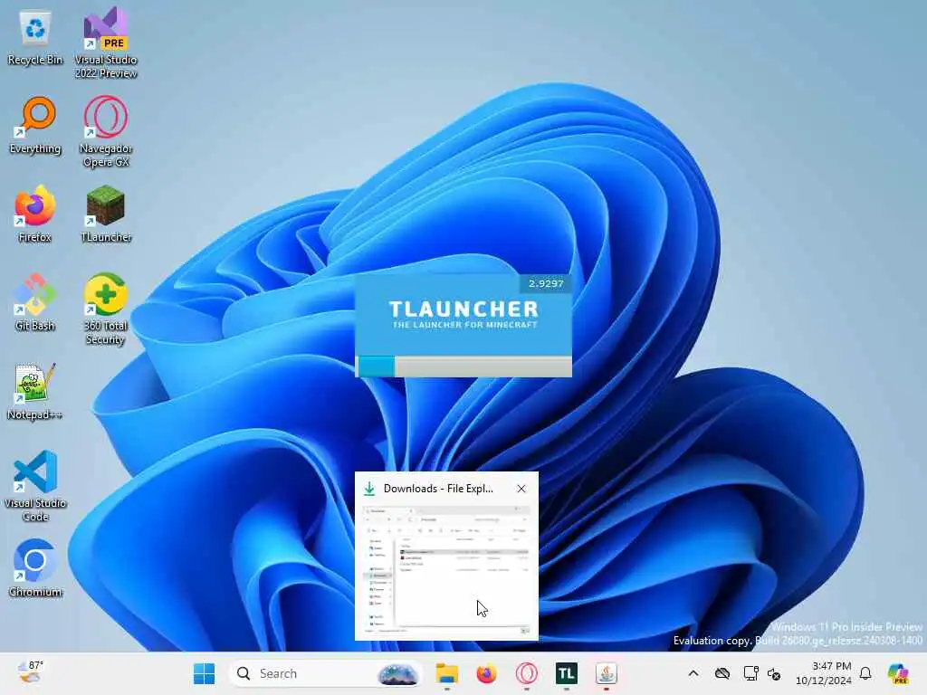
Task: Switch to Firefox in the taskbar
Action: click(486, 673)
